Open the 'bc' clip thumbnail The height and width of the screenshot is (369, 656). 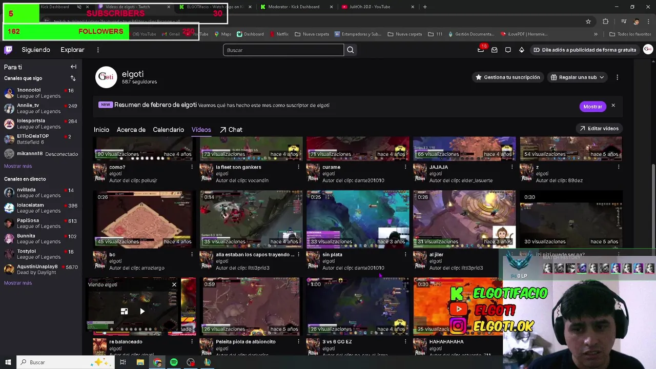coord(144,219)
